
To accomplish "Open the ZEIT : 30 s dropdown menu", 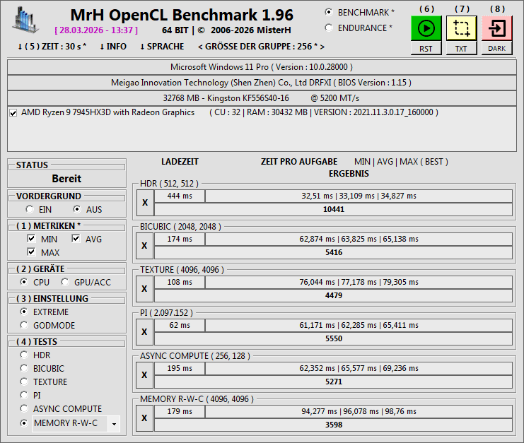I will tap(52, 47).
